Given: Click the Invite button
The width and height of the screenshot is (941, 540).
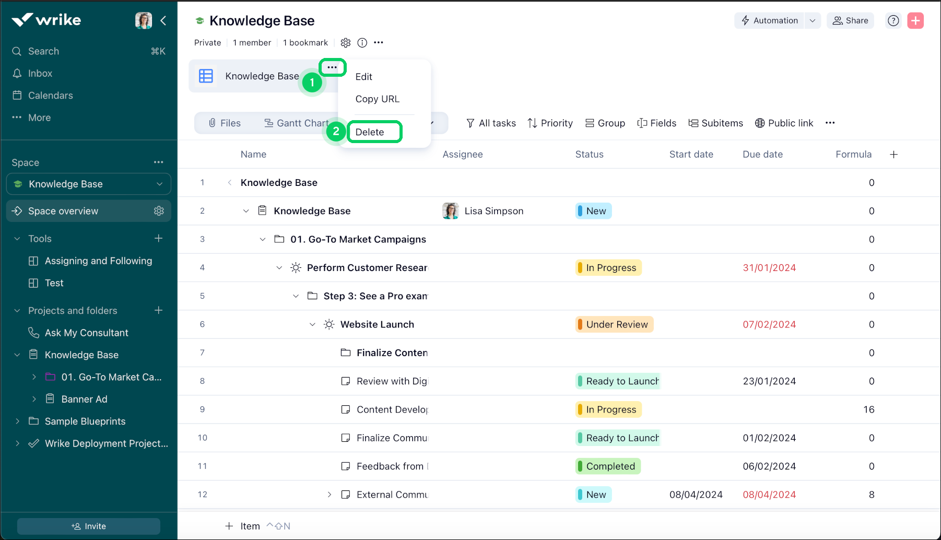Looking at the screenshot, I should tap(89, 526).
